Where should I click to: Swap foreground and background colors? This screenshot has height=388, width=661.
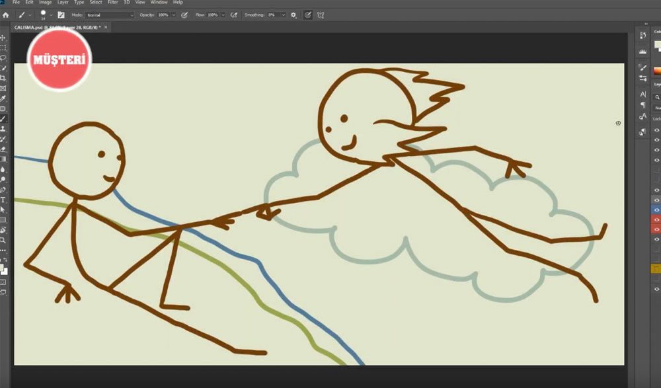(5, 260)
